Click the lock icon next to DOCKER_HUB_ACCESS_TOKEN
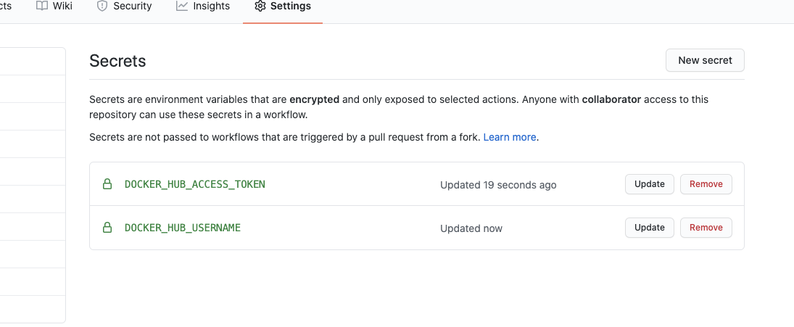794x327 pixels. pyautogui.click(x=107, y=184)
